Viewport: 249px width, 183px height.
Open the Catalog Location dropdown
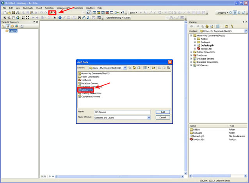[245, 31]
